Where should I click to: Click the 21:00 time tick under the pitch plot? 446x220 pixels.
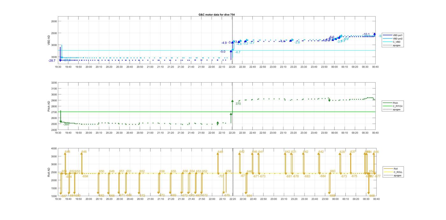(x=150, y=133)
